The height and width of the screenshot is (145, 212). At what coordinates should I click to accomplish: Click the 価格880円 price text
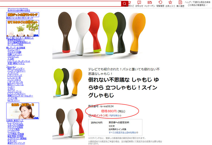(x=109, y=111)
